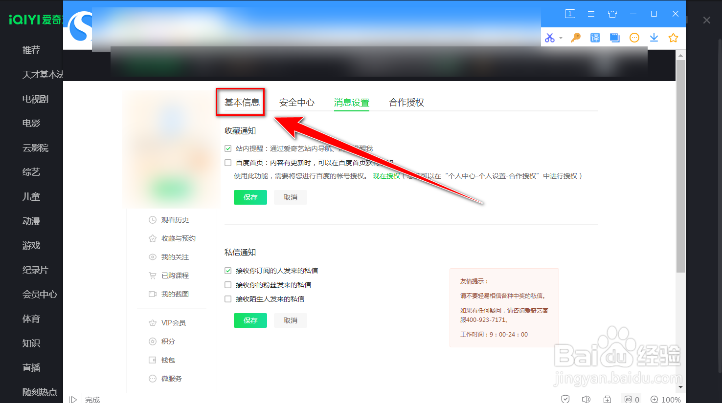Screen dimensions: 722x403
Task: Toggle the status bar sidebar panel icon
Action: click(x=73, y=399)
